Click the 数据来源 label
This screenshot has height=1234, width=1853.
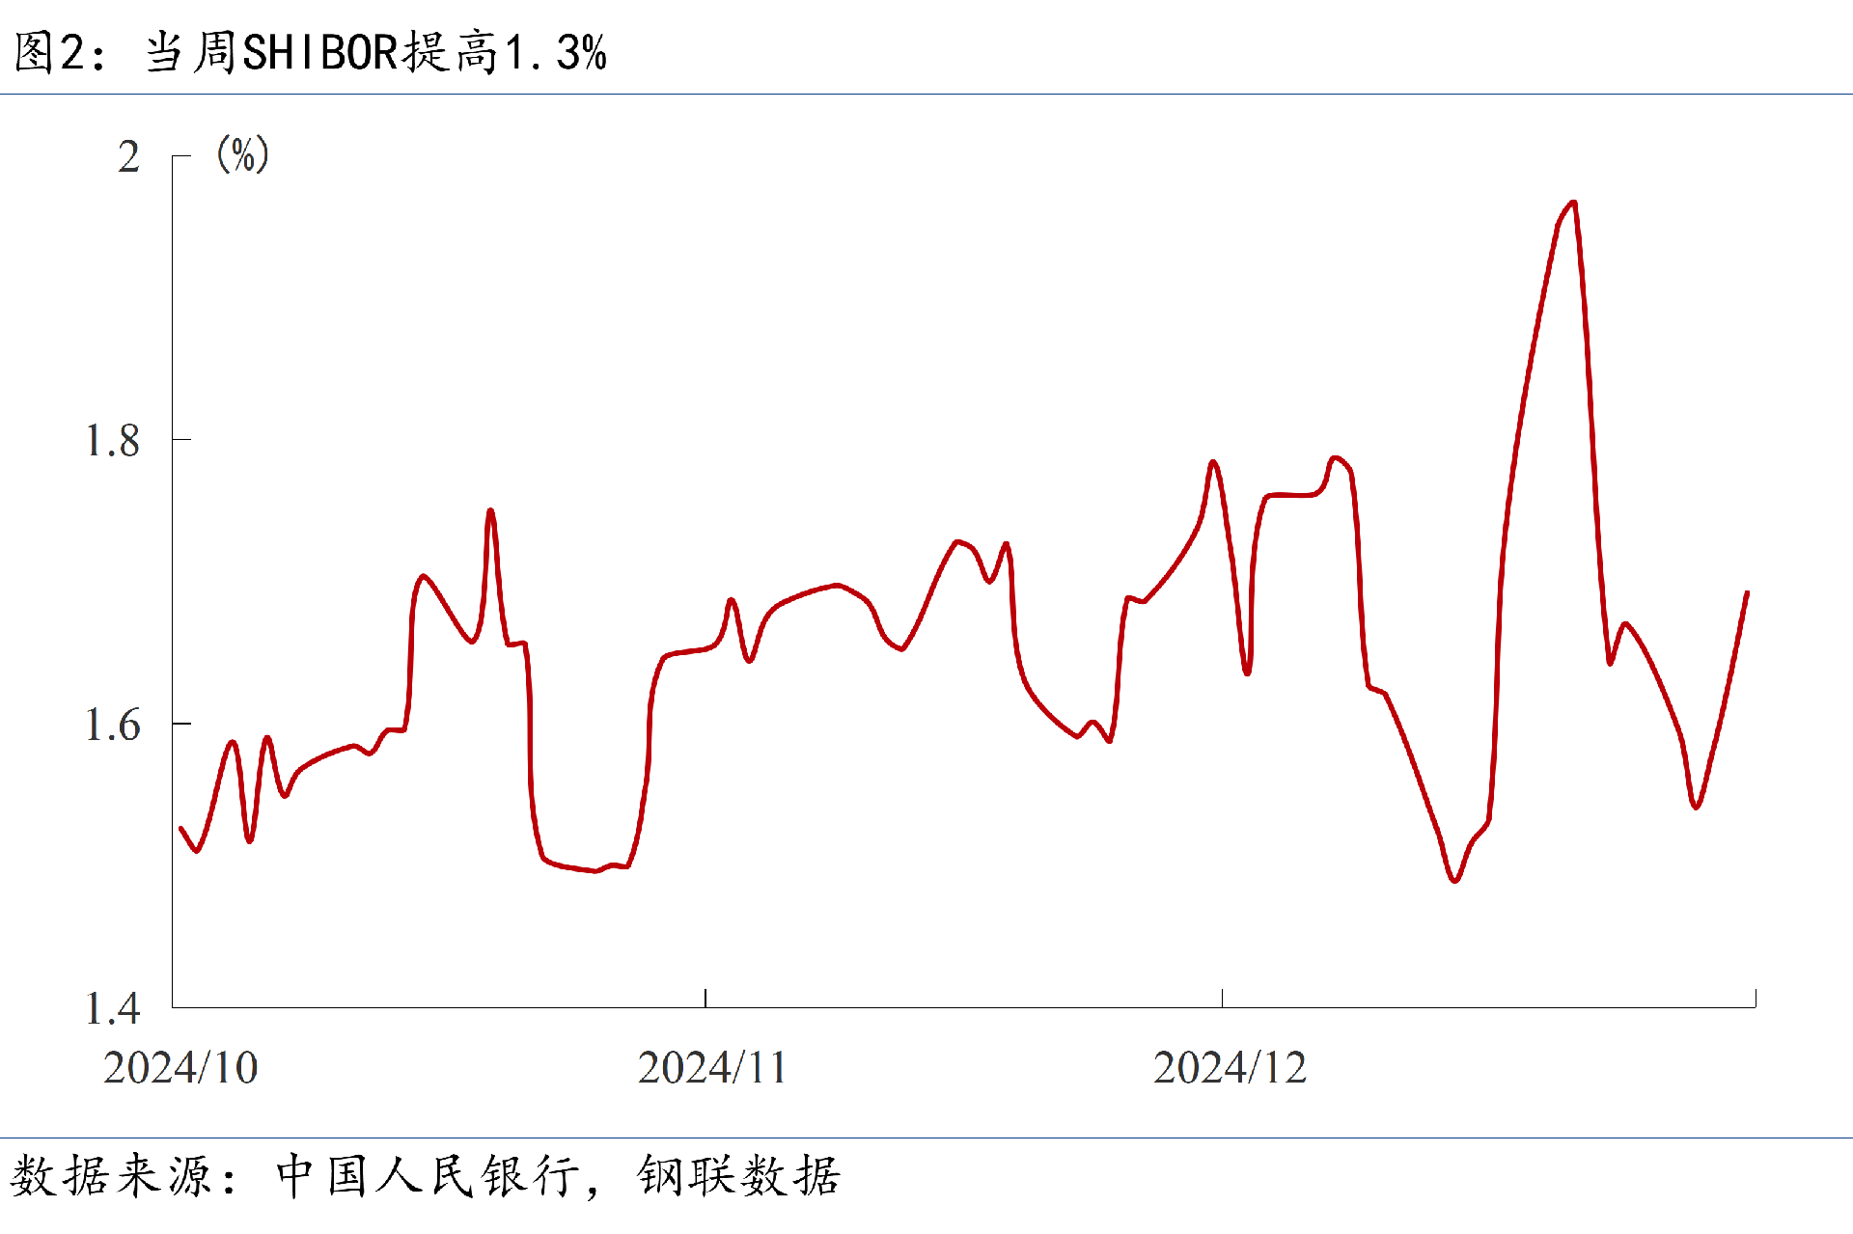(111, 1176)
